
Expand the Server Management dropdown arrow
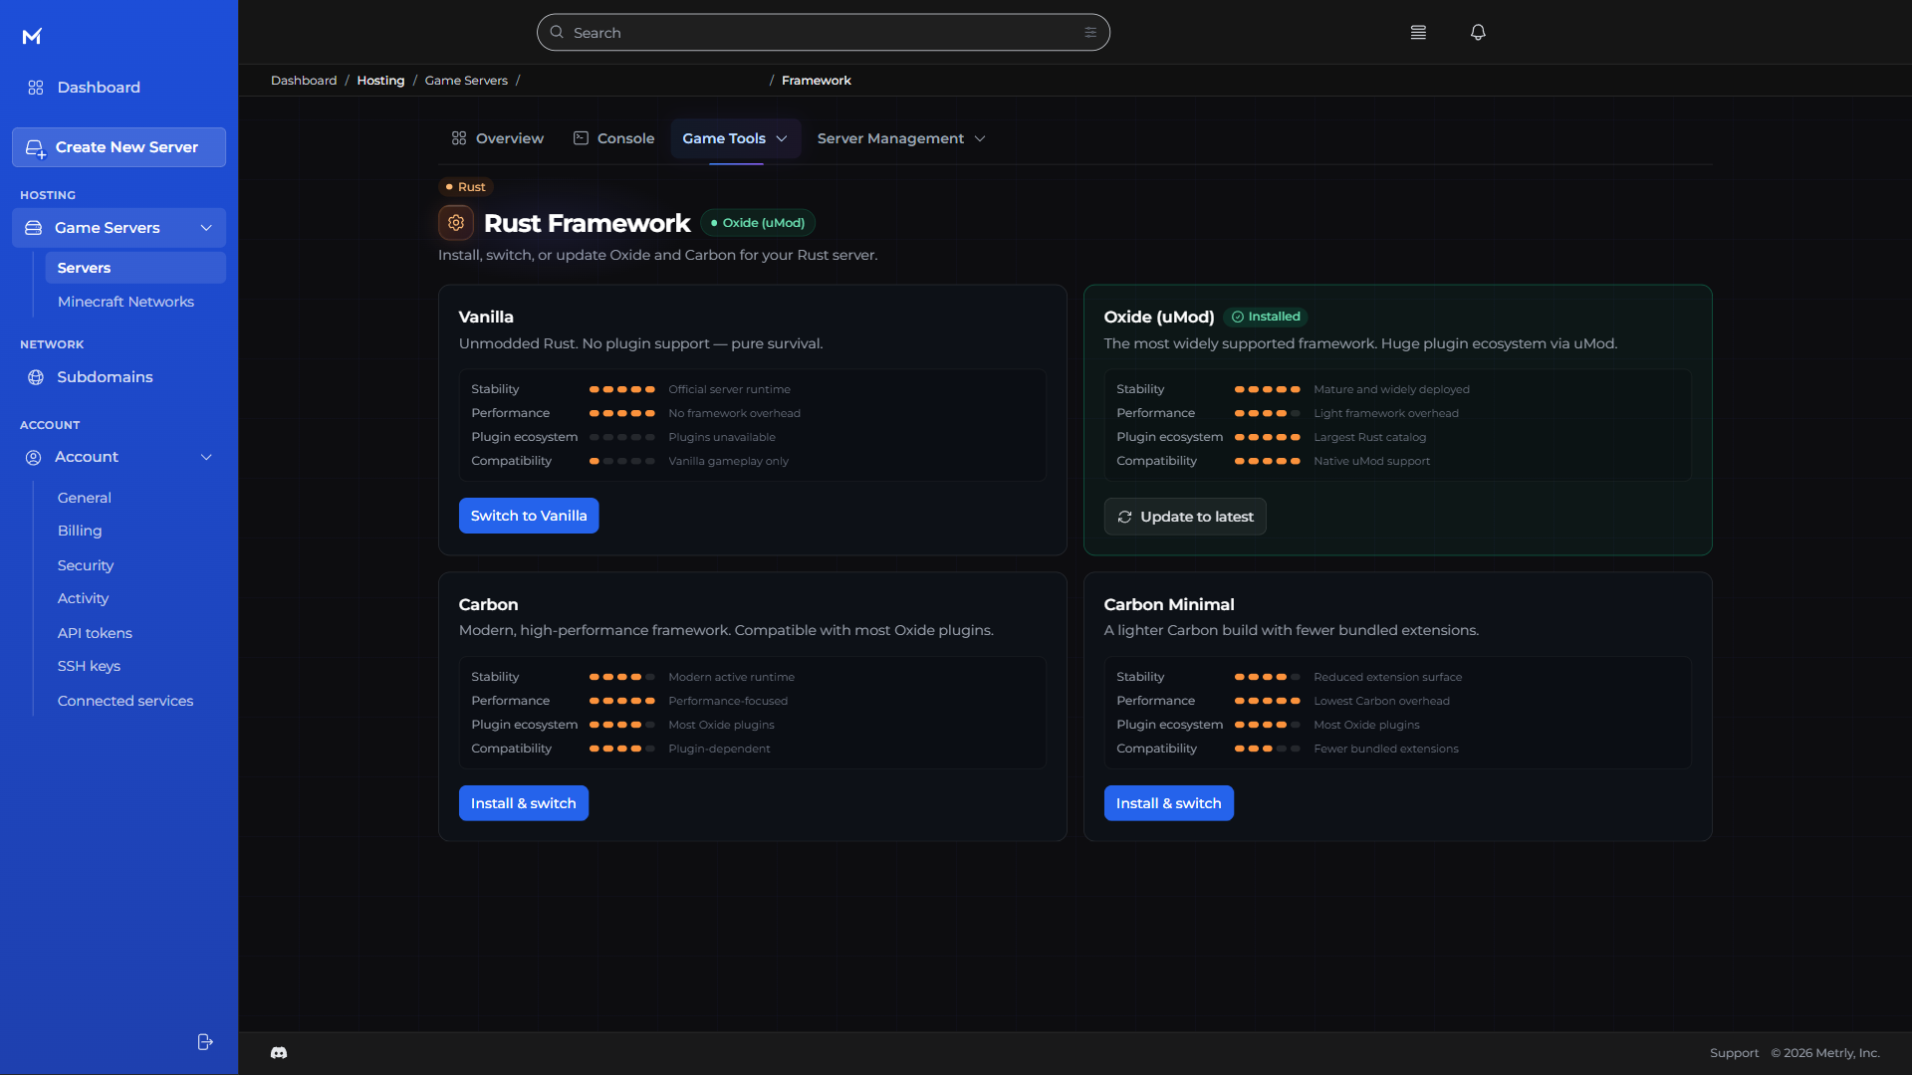(x=980, y=138)
